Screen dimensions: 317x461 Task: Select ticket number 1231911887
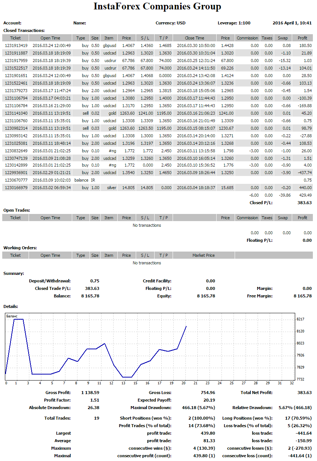(16, 53)
